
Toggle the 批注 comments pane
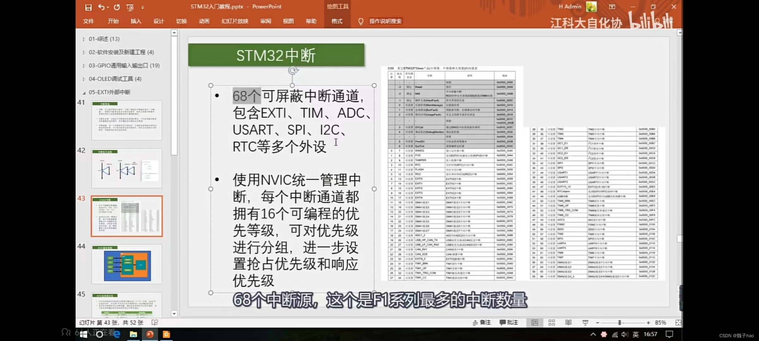pyautogui.click(x=509, y=322)
